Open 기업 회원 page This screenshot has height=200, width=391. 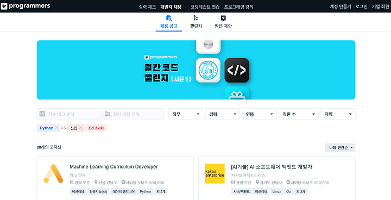pyautogui.click(x=380, y=7)
